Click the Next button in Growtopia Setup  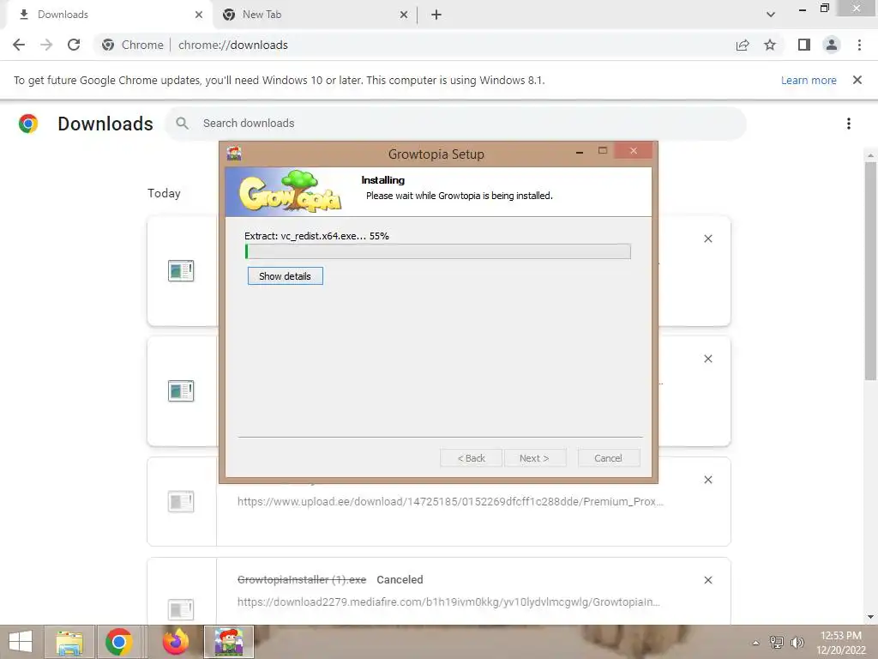tap(534, 458)
